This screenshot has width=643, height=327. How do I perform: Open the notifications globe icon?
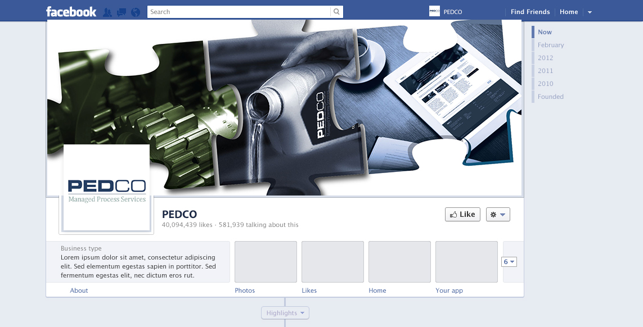136,12
